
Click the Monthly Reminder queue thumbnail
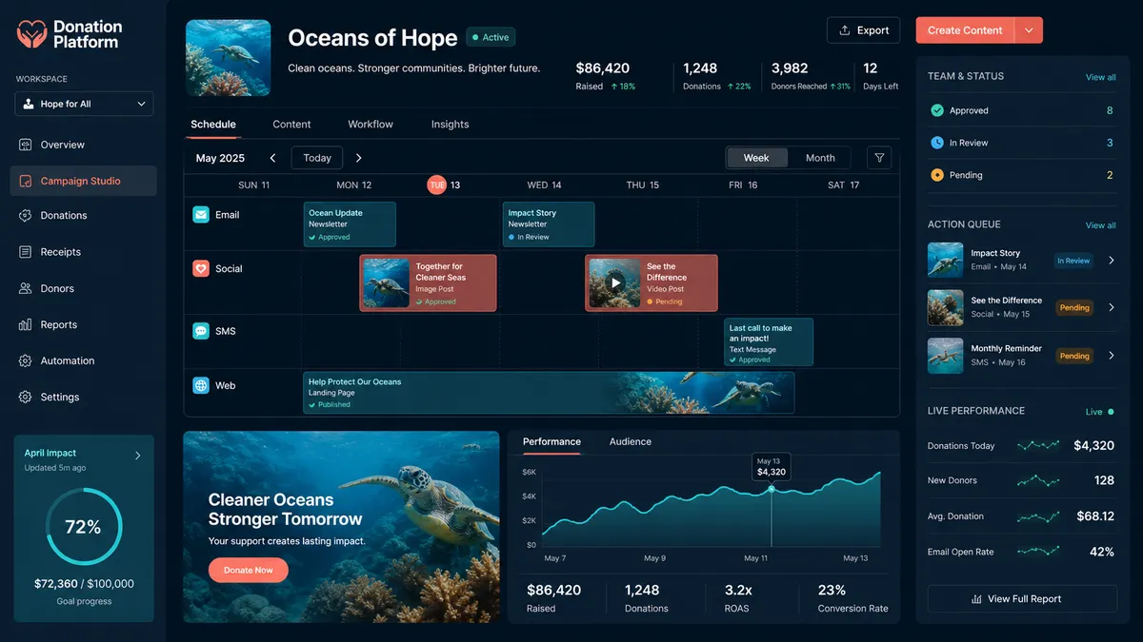(x=946, y=355)
